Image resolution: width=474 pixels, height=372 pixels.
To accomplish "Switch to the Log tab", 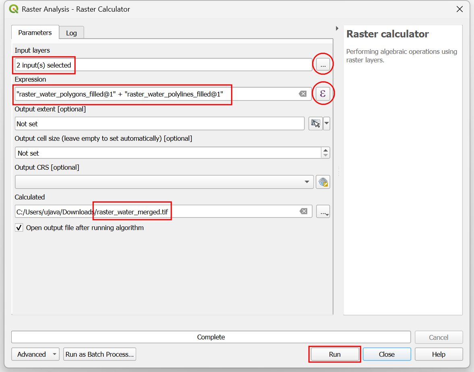I will (x=71, y=33).
